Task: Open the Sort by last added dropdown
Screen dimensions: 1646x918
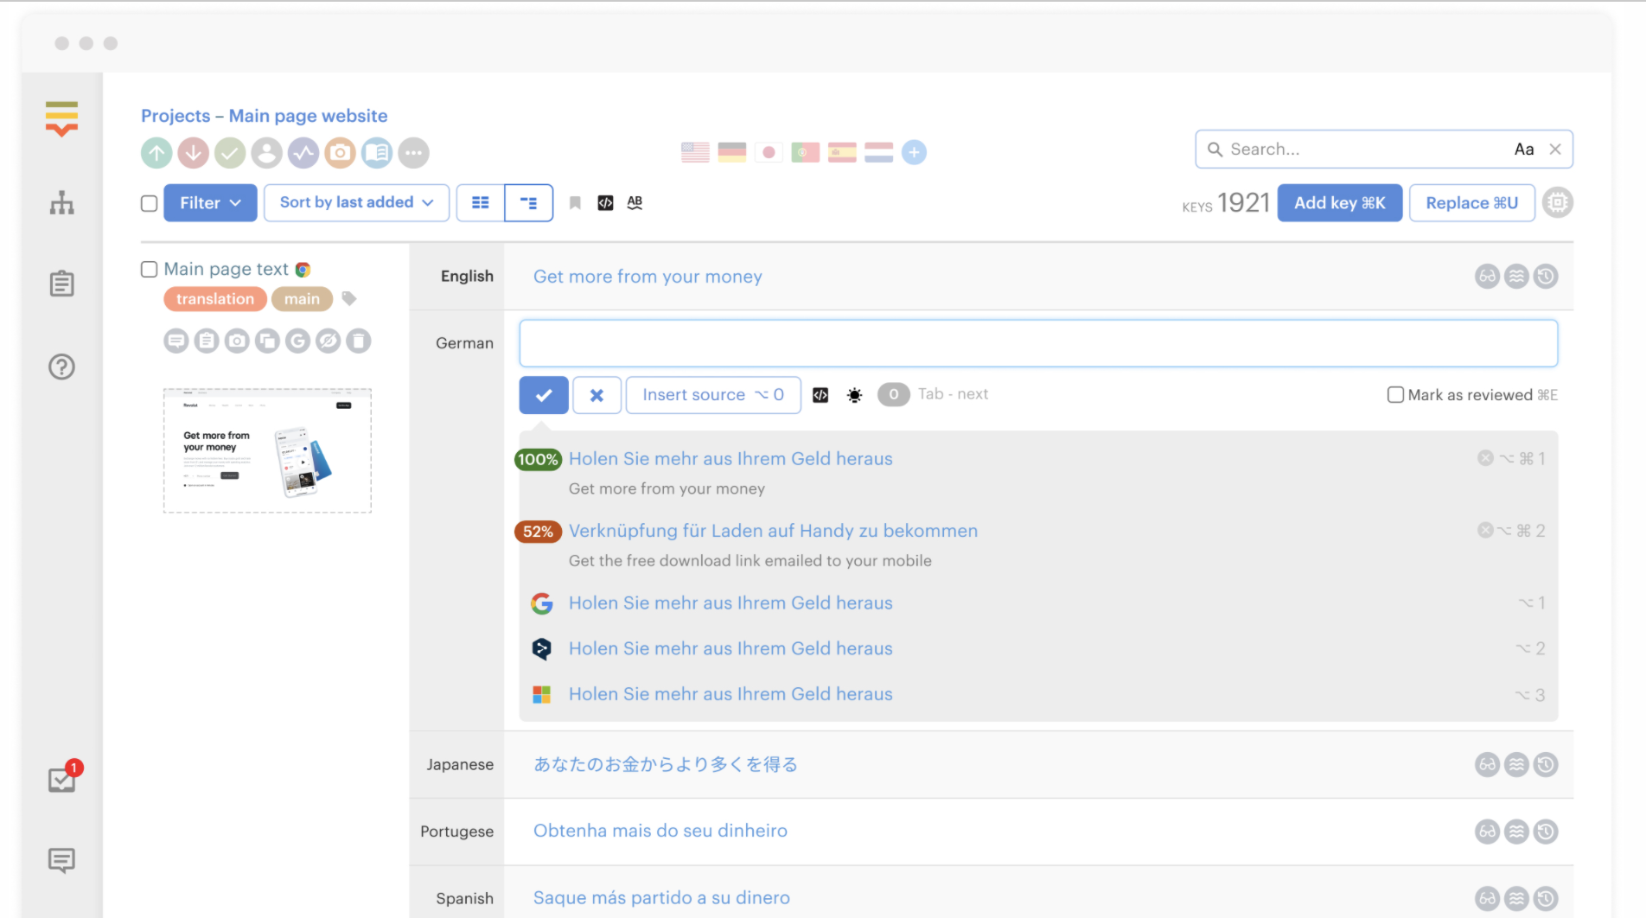Action: (356, 203)
